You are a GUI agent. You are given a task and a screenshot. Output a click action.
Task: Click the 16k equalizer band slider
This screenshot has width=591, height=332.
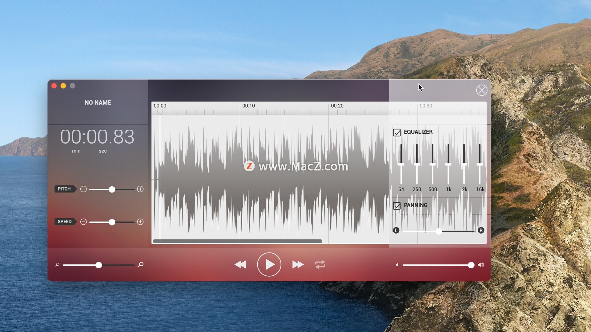point(480,164)
